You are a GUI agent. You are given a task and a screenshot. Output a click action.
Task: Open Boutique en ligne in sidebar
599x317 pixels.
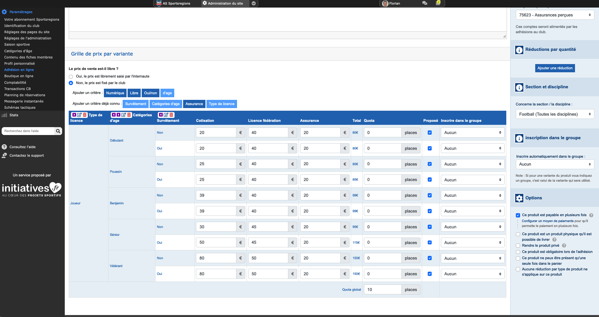19,76
